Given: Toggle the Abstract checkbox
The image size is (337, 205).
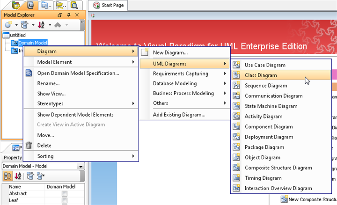Looking at the screenshot, I should tap(65, 194).
